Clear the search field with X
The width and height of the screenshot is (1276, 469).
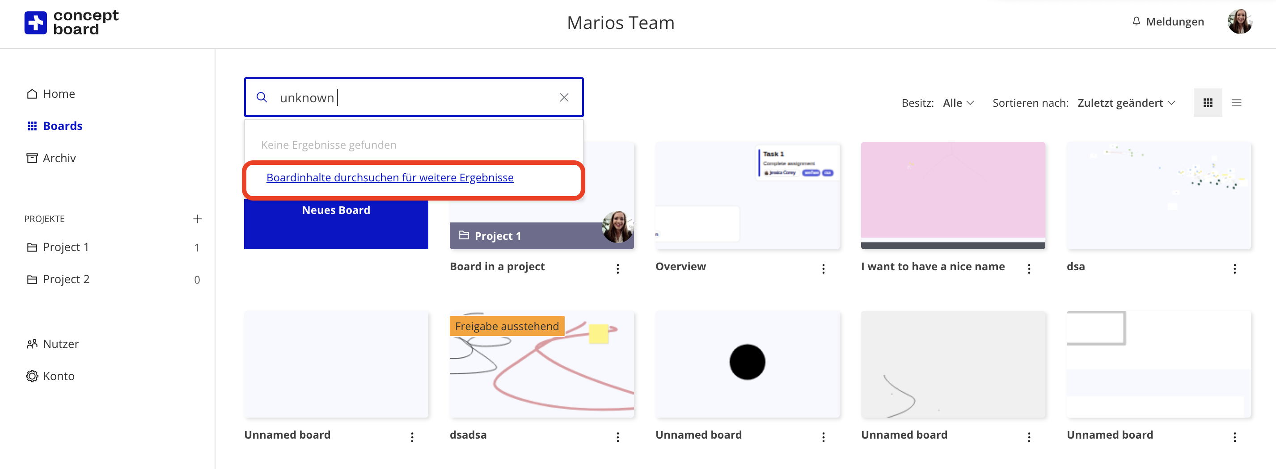click(564, 97)
